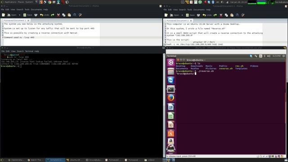
Task: Click Open button in Document 1 Pluma window
Action: (12, 15)
